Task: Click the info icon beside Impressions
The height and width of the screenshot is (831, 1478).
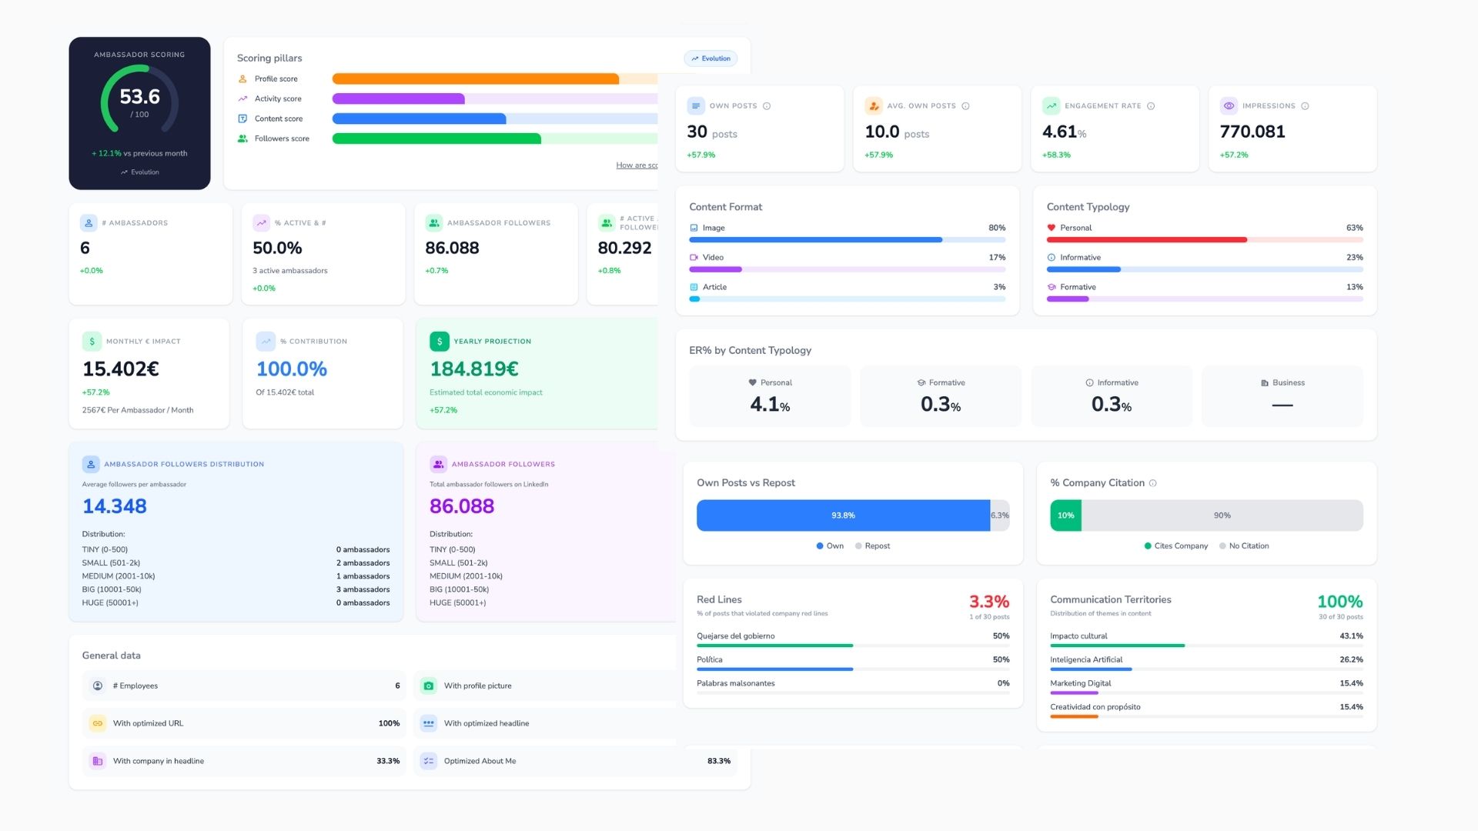Action: [1305, 106]
